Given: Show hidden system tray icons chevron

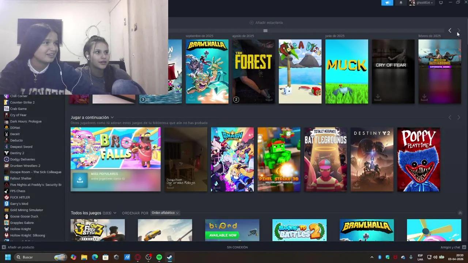Looking at the screenshot, I should click(x=372, y=257).
